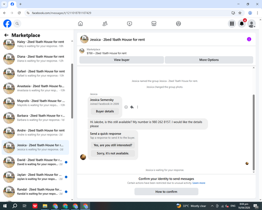Open the Marketplace storefront icon
This screenshot has width=262, height=210.
154,24
